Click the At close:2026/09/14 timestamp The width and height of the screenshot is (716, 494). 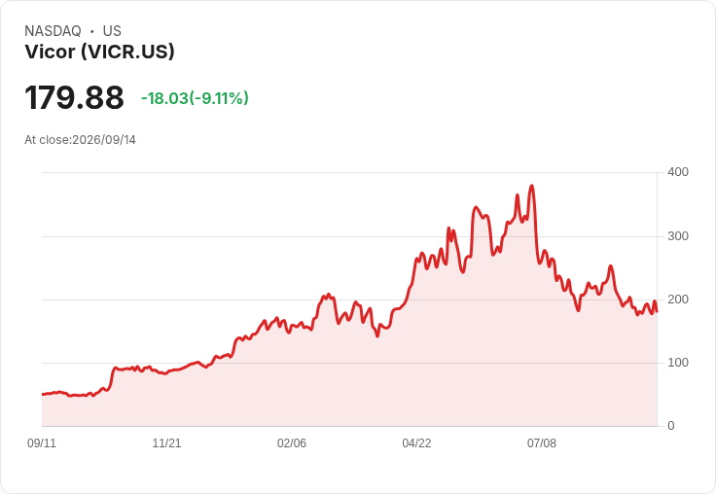81,140
